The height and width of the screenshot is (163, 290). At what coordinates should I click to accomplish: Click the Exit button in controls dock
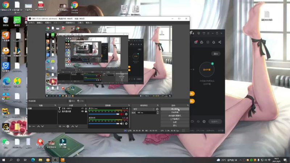(175, 126)
